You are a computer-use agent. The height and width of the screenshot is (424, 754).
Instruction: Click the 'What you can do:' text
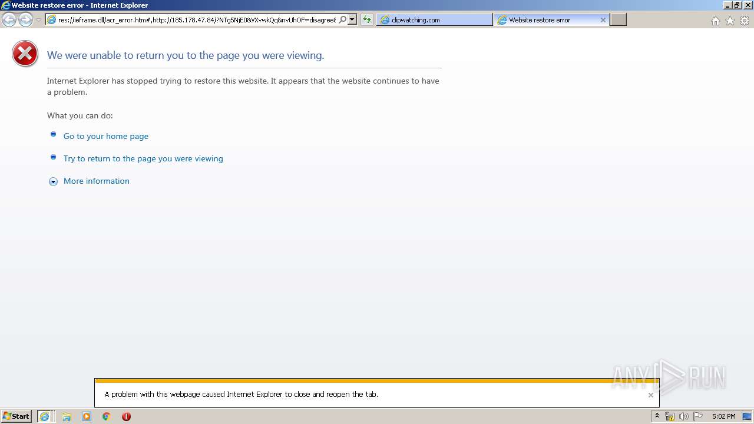coord(80,115)
